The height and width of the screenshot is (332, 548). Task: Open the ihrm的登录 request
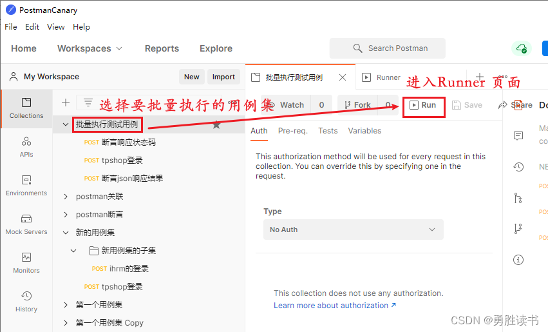pos(120,269)
